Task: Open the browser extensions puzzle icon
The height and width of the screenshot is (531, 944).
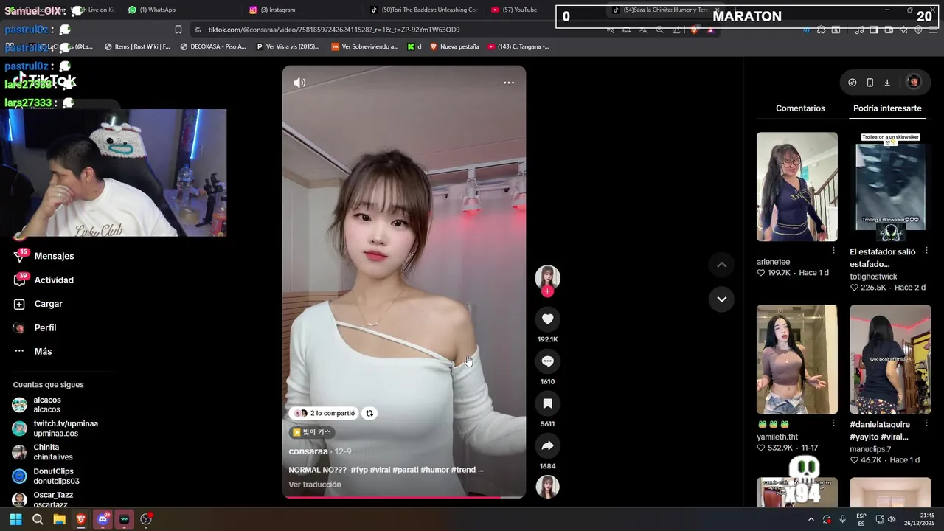Action: [821, 29]
